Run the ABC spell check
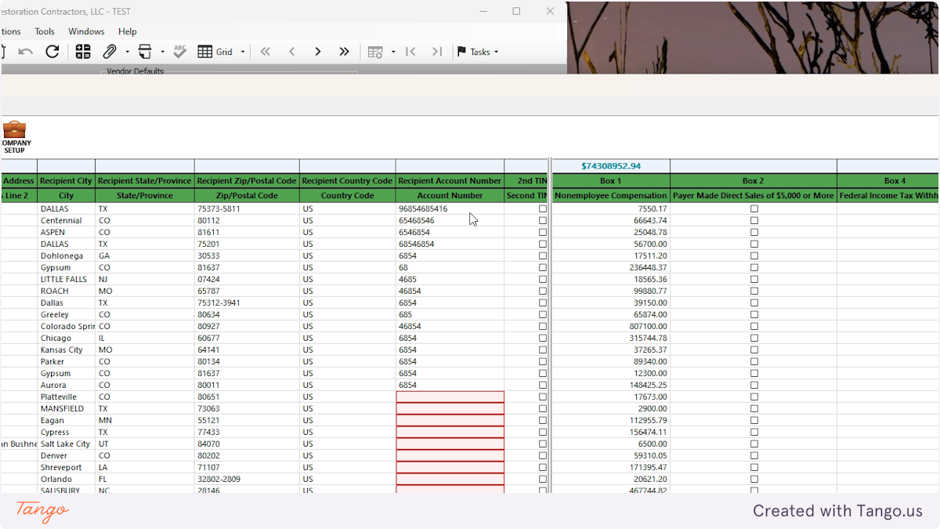Image resolution: width=940 pixels, height=529 pixels. (x=180, y=52)
